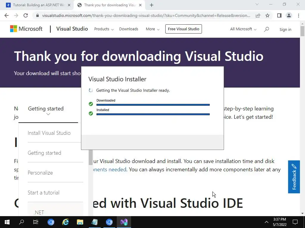The height and width of the screenshot is (228, 305).
Task: Click the browser forward arrow
Action: pyautogui.click(x=16, y=15)
